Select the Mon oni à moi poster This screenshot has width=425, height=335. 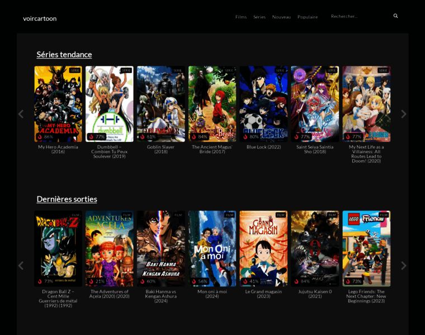point(212,248)
